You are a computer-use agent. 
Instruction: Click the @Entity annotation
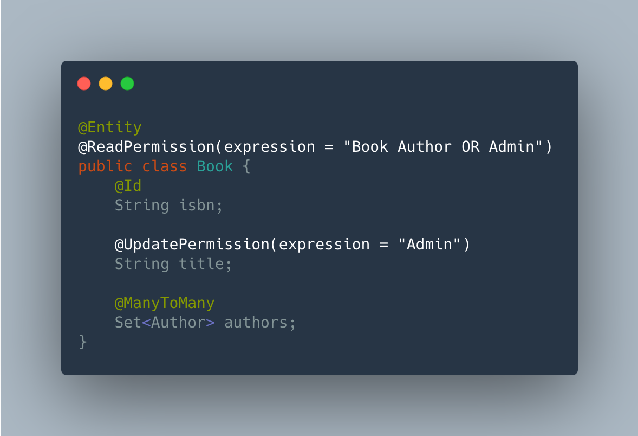110,127
